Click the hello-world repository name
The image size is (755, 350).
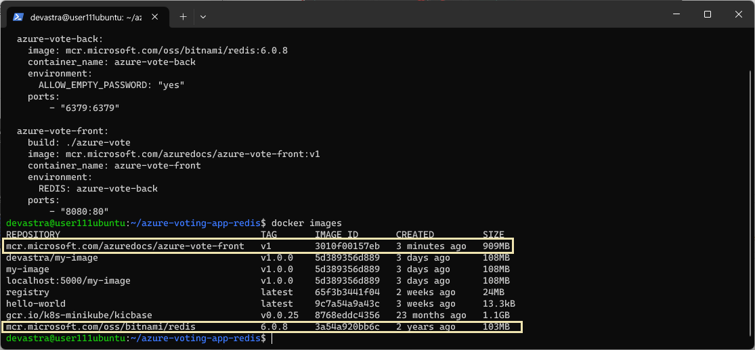[36, 304]
